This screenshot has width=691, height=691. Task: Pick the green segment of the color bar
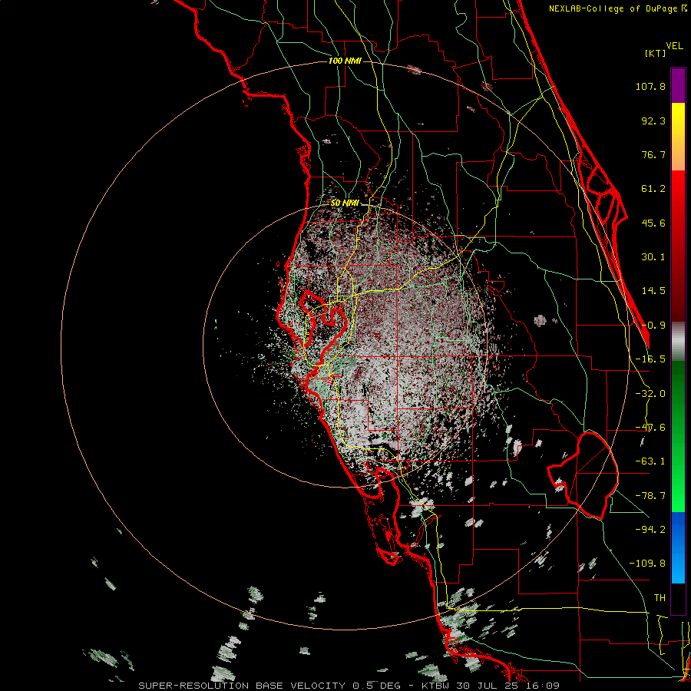(x=678, y=436)
